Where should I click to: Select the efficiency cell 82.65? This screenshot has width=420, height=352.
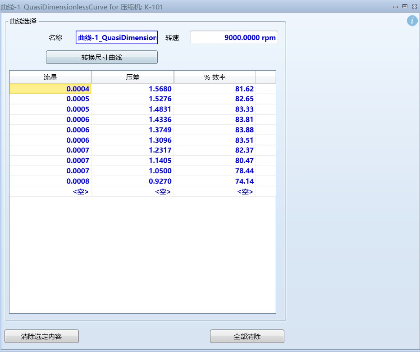[x=215, y=99]
